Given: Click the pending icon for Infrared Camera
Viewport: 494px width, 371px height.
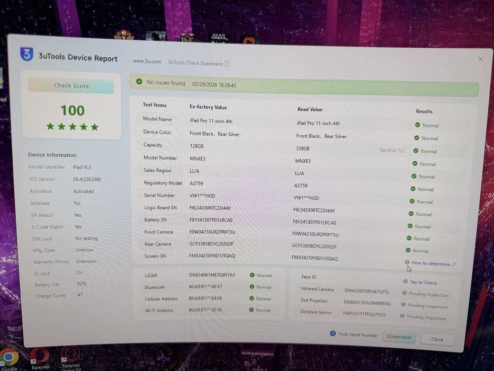Looking at the screenshot, I should pos(404,293).
